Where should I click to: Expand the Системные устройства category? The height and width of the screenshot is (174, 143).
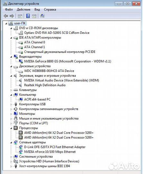[x=11, y=157]
